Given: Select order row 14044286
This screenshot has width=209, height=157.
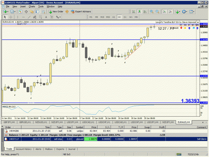Looking at the screenshot, I should (x=106, y=131).
